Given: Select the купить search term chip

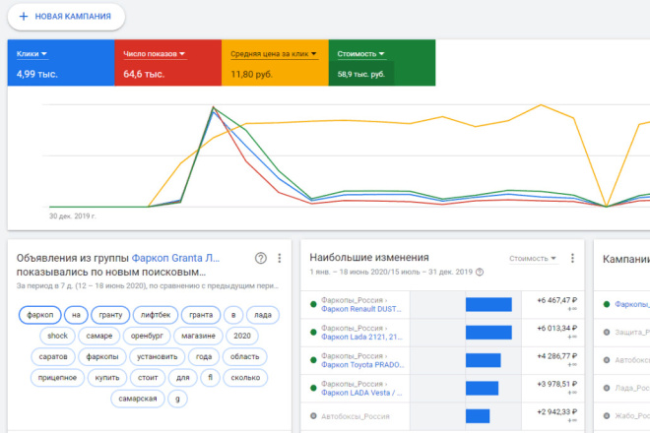Looking at the screenshot, I should click(x=107, y=378).
